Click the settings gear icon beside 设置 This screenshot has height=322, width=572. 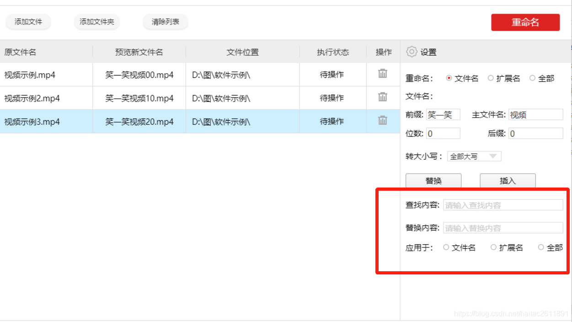[412, 52]
